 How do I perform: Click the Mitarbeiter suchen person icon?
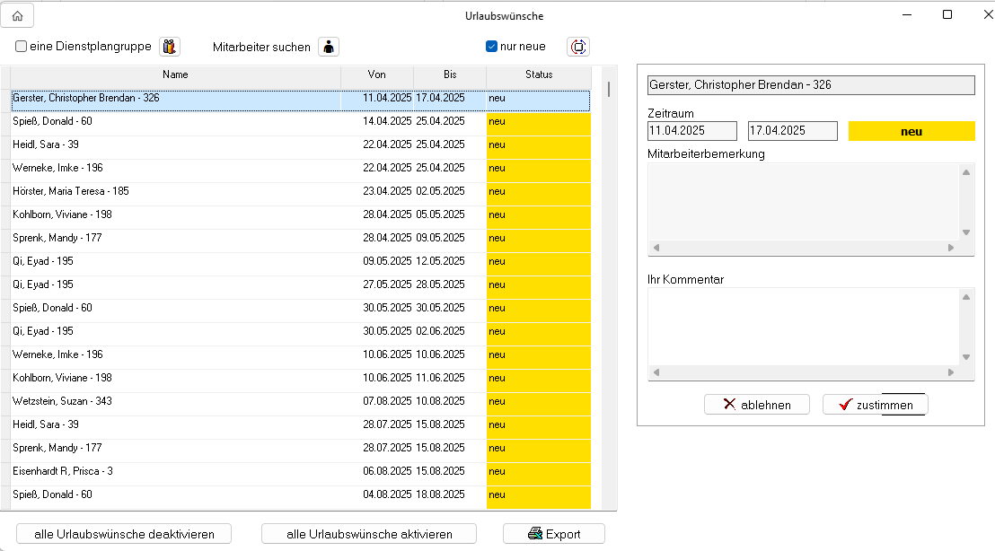tap(329, 47)
